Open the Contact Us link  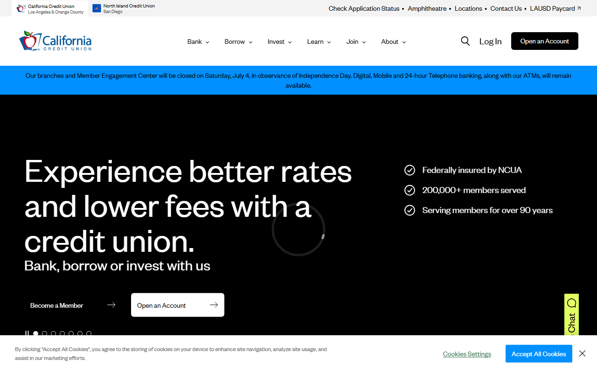(506, 8)
